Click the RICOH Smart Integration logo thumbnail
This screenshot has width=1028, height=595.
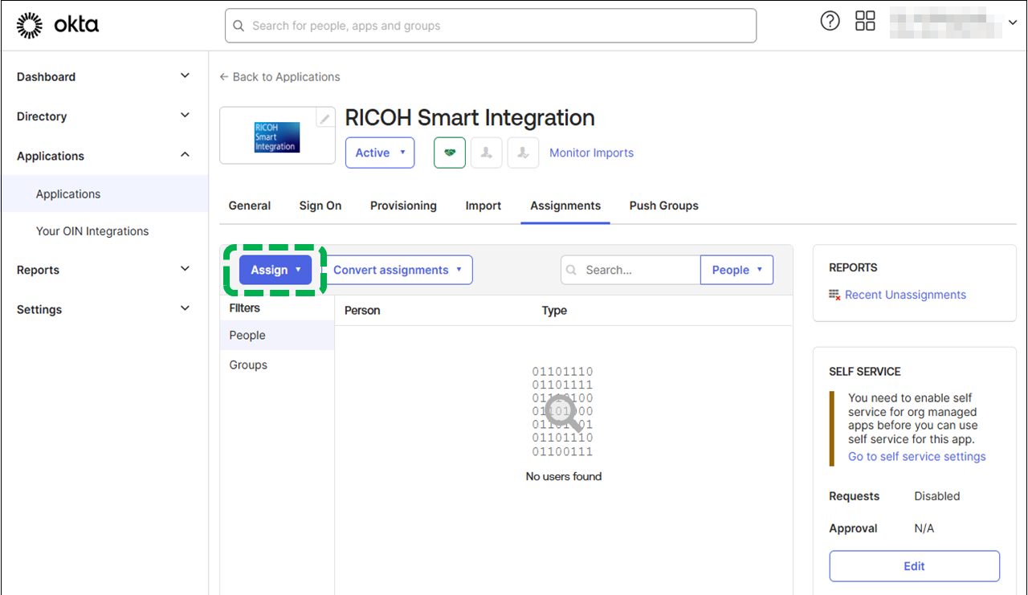[x=276, y=137]
